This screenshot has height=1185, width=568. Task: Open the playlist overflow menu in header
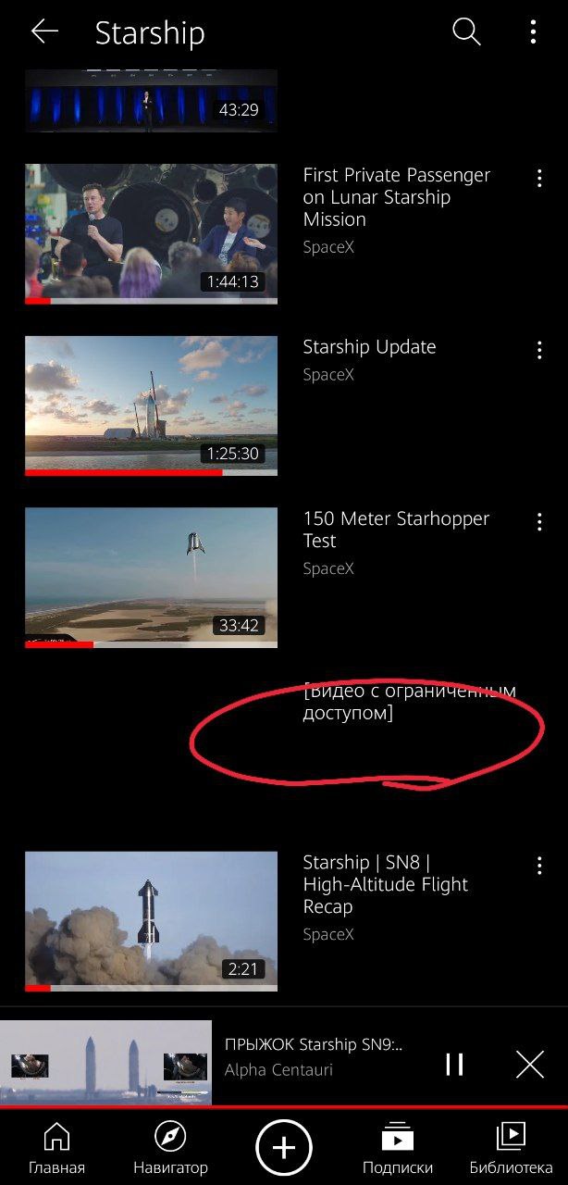pyautogui.click(x=533, y=32)
